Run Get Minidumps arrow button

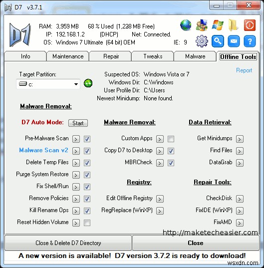point(240,139)
